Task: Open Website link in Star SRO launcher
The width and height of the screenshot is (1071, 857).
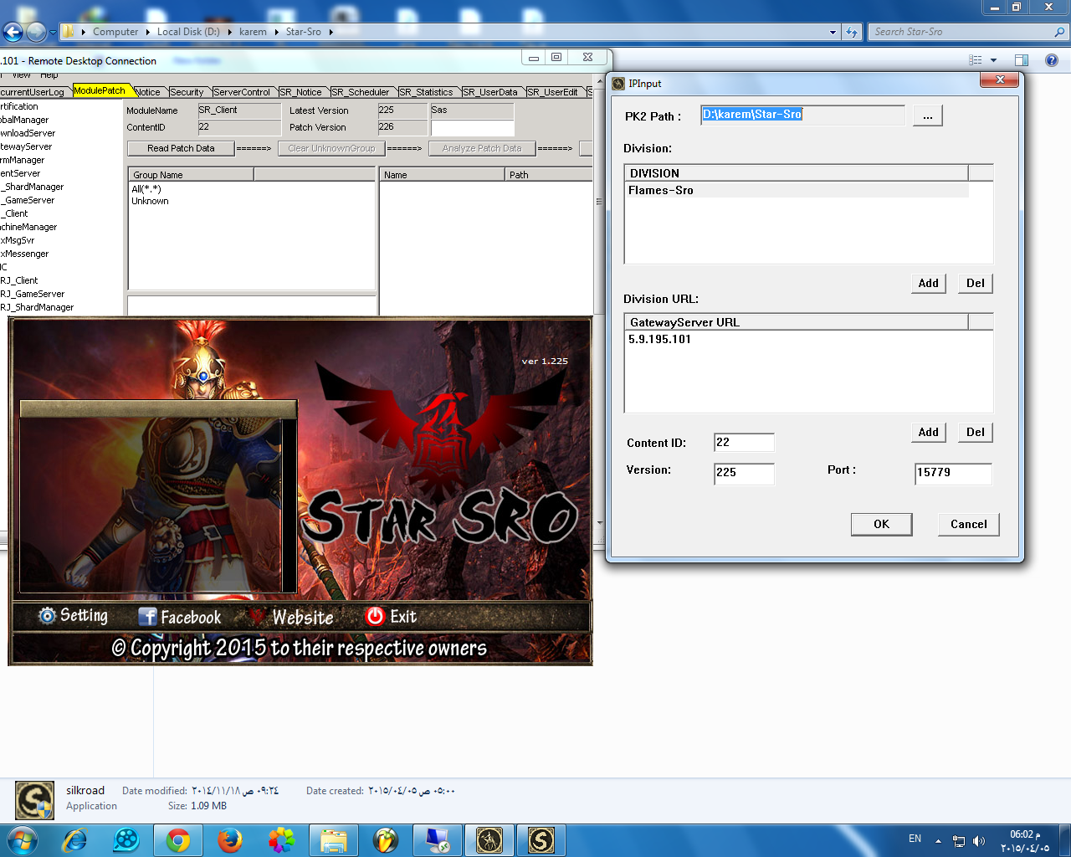Action: [290, 617]
